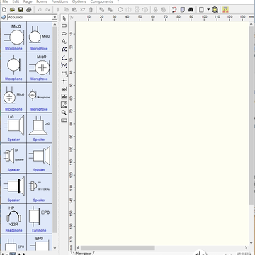Select the 'abl' text tool
This screenshot has width=255, height=255.
pos(64,89)
